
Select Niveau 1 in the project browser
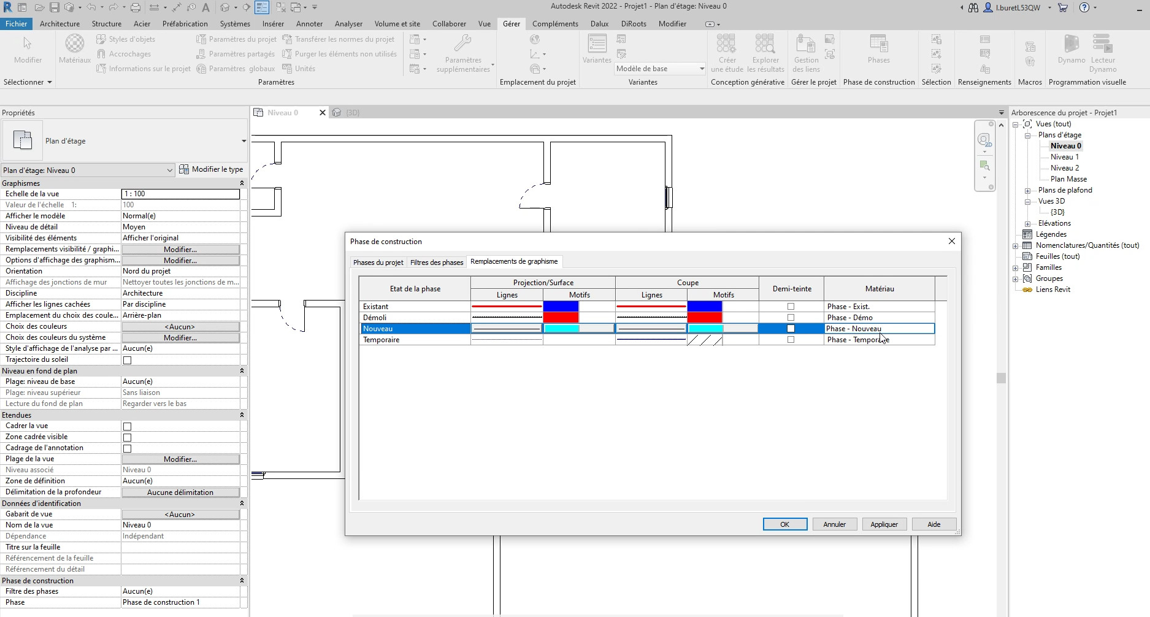[x=1064, y=157]
